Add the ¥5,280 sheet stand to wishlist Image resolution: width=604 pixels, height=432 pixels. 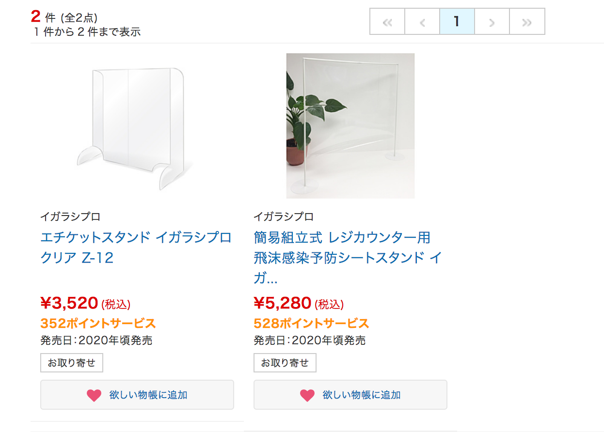pyautogui.click(x=350, y=395)
